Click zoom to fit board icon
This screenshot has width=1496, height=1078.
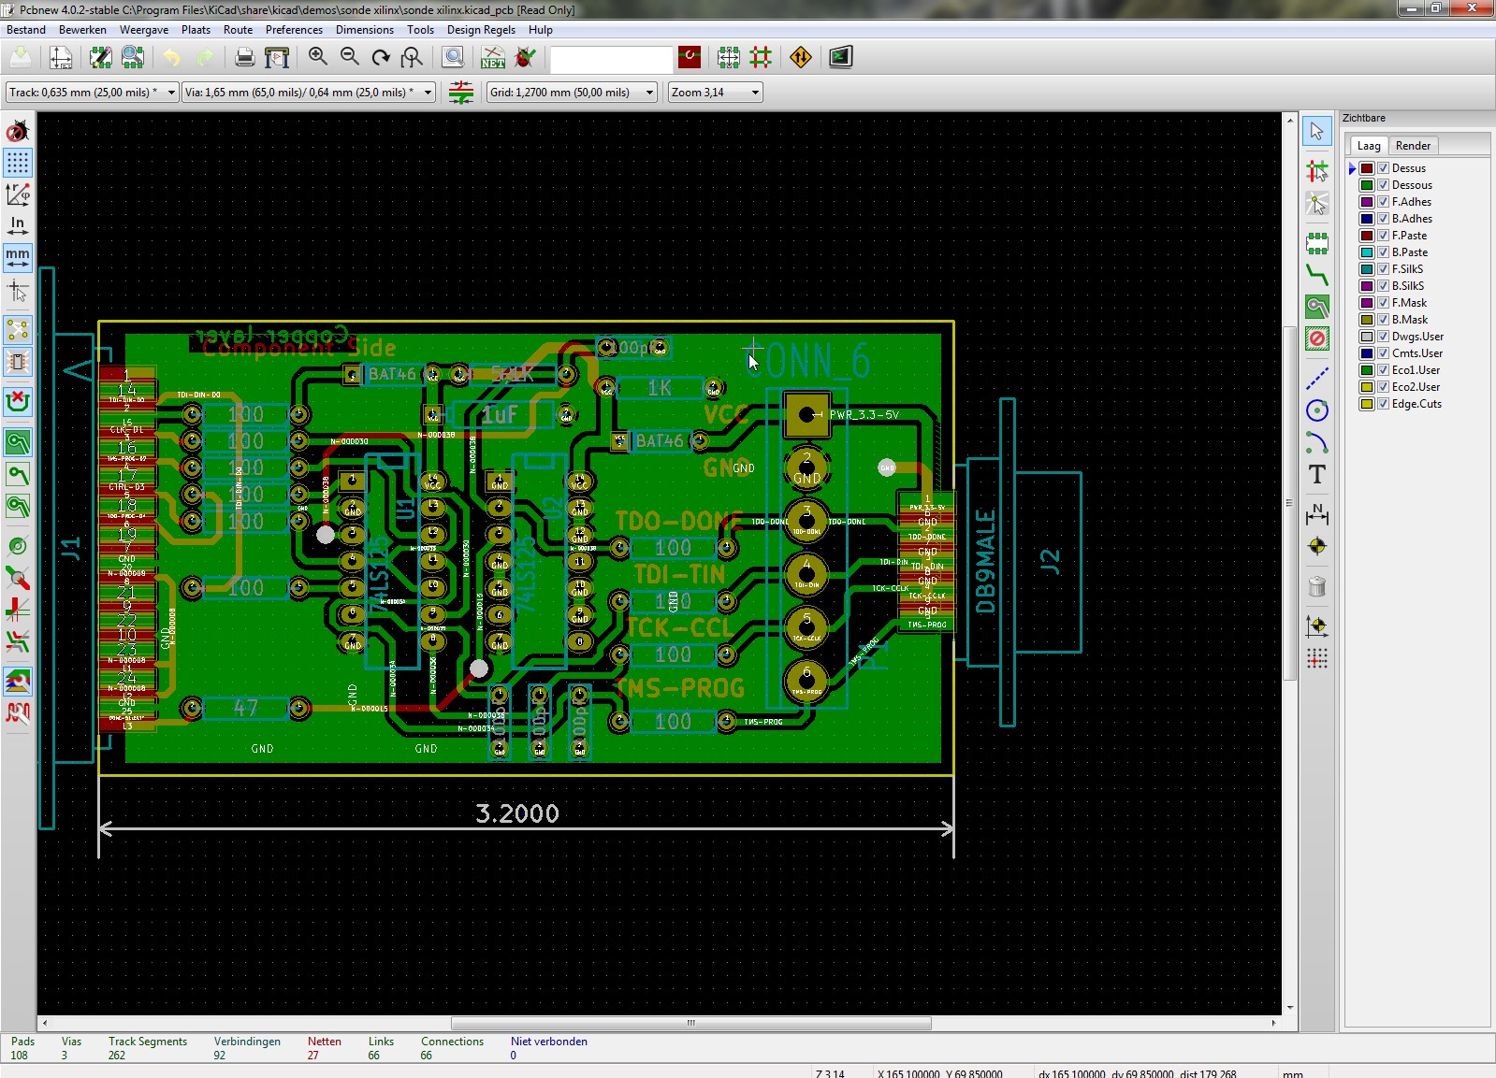[x=412, y=58]
